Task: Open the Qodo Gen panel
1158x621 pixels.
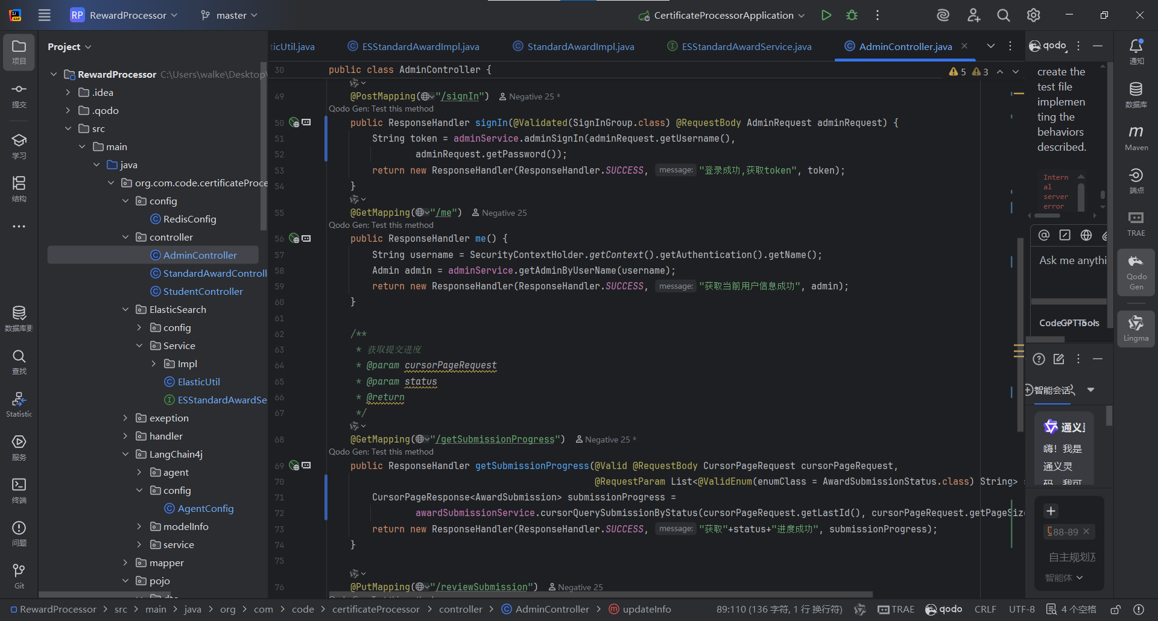Action: [x=1136, y=272]
